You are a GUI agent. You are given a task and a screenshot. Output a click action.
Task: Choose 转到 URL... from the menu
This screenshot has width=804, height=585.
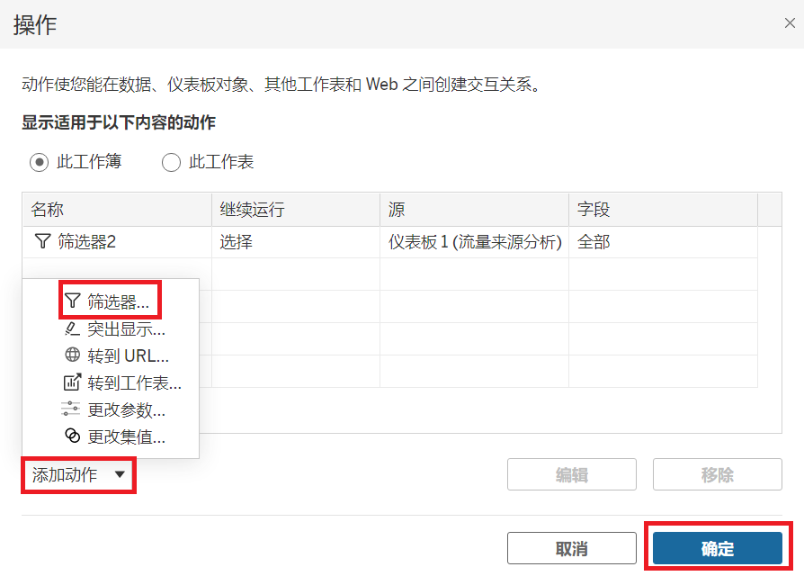click(x=111, y=355)
